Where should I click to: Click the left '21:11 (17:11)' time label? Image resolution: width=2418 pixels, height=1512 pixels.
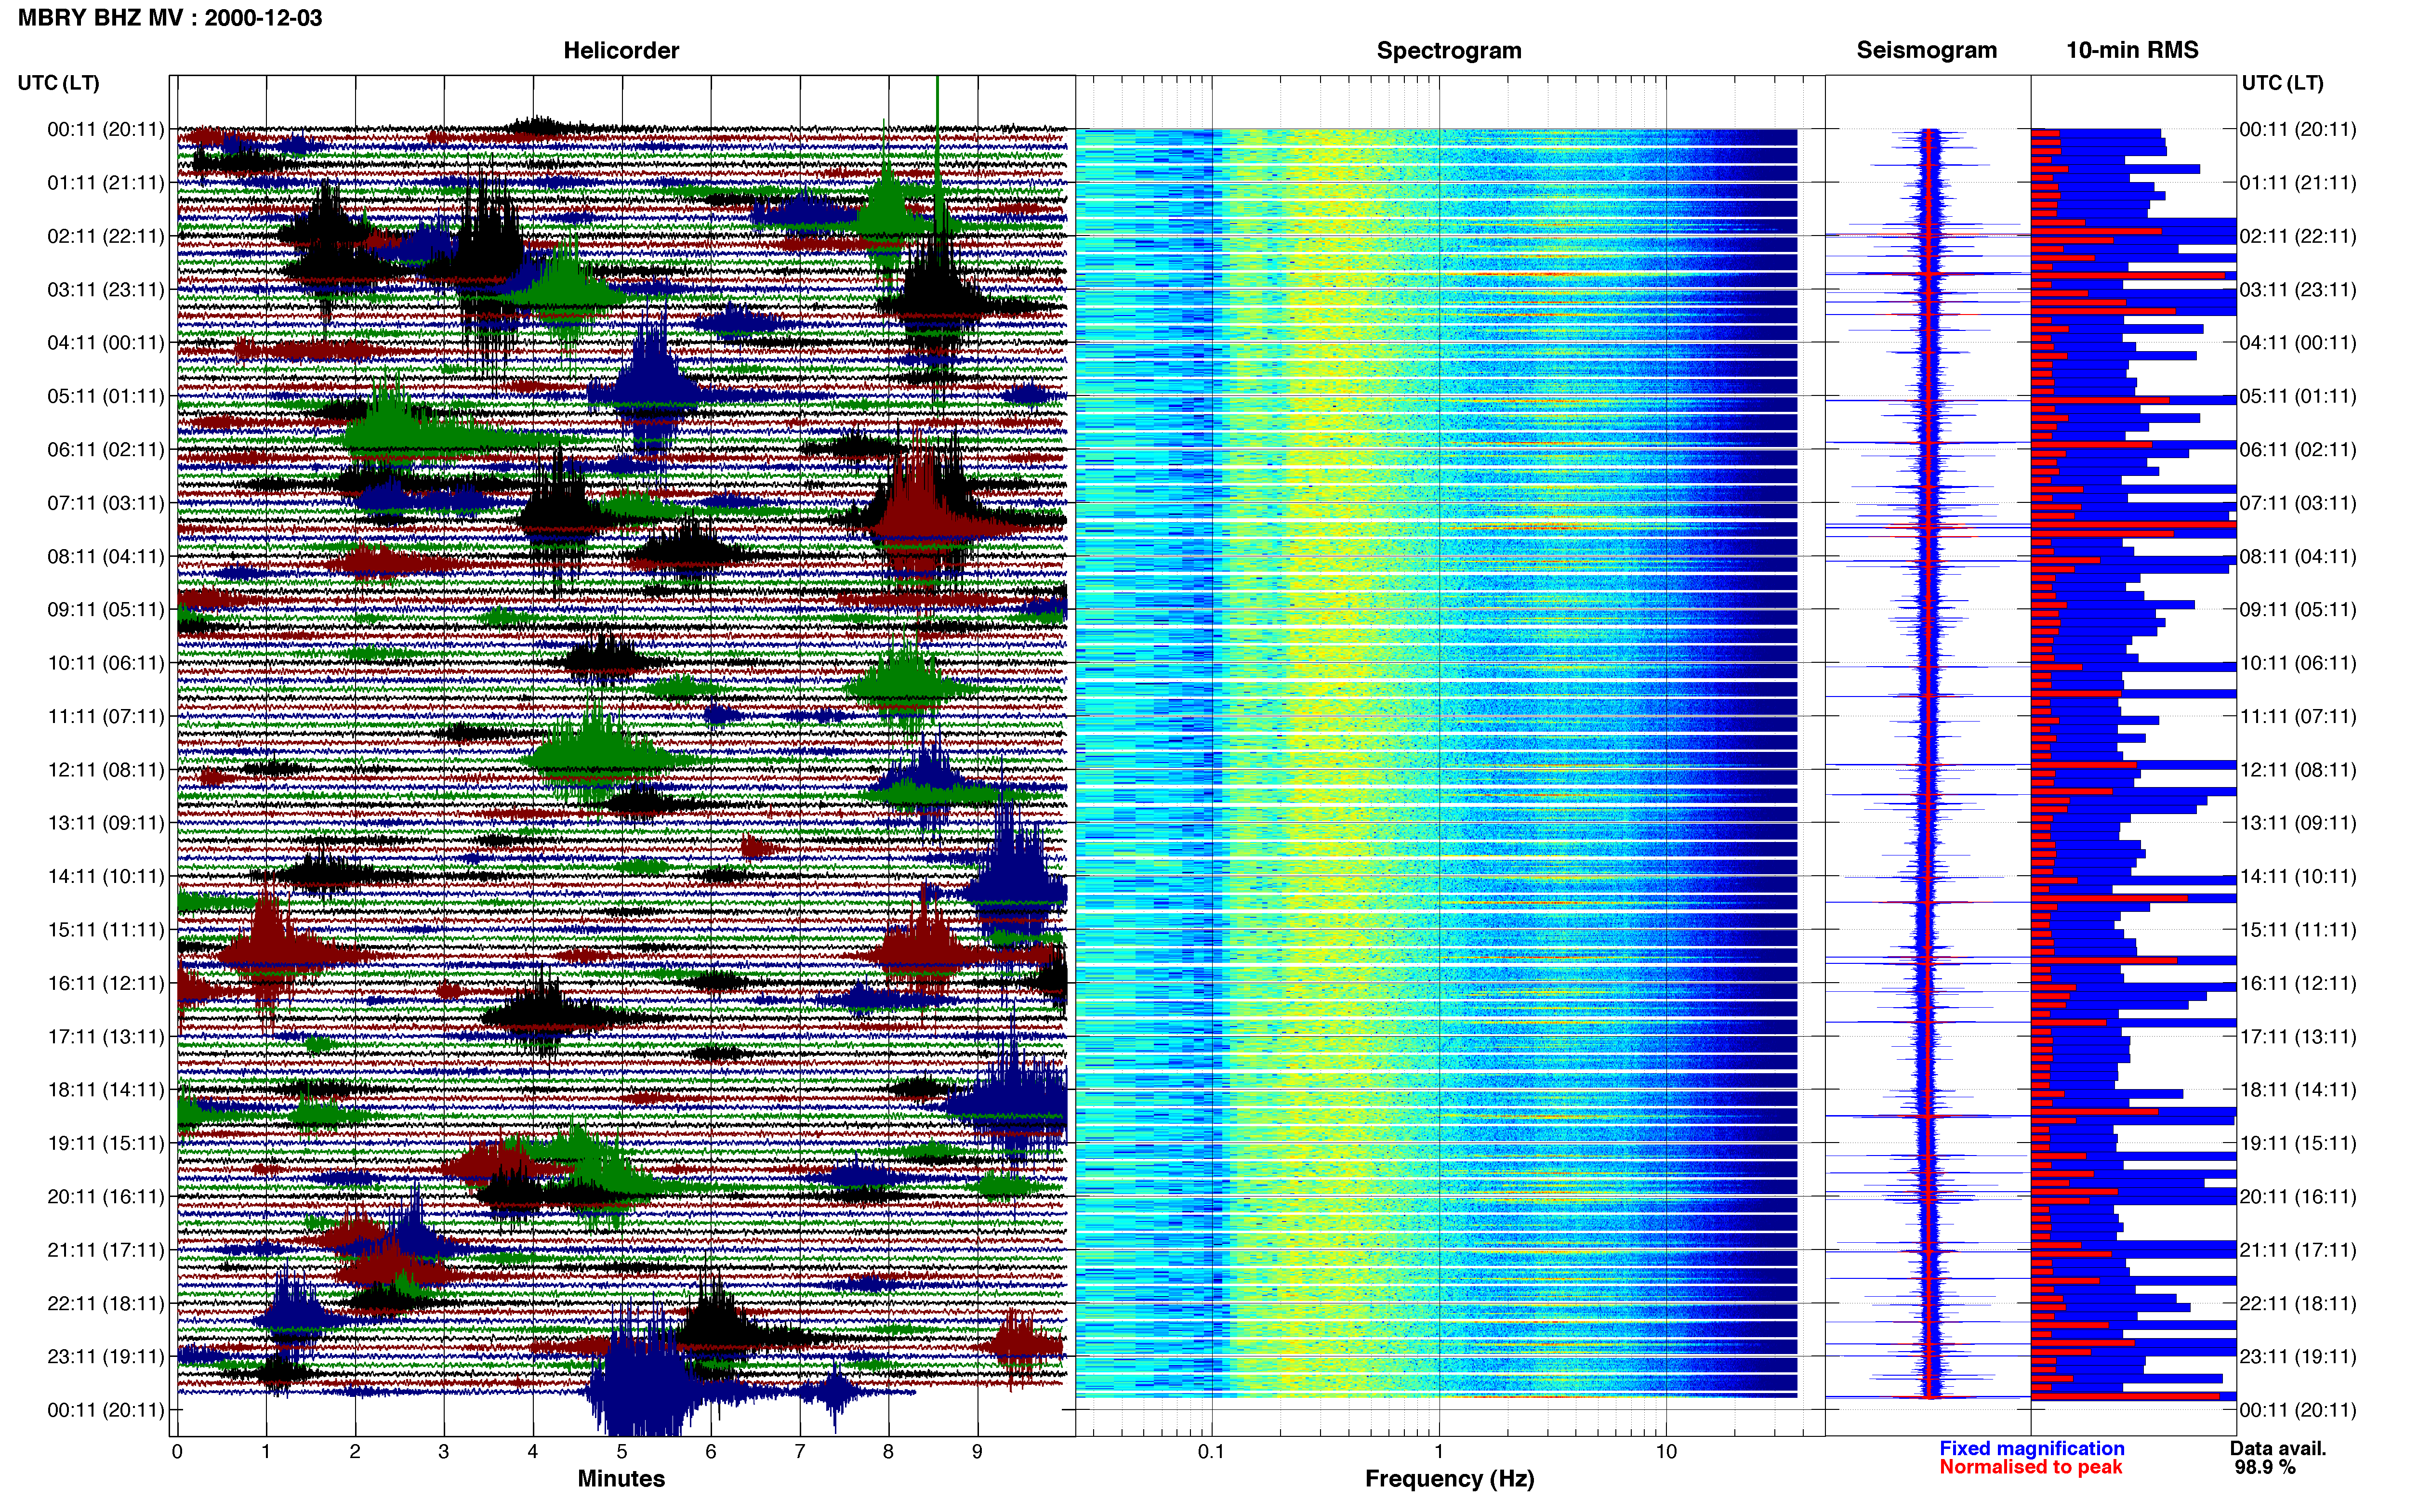(x=106, y=1250)
